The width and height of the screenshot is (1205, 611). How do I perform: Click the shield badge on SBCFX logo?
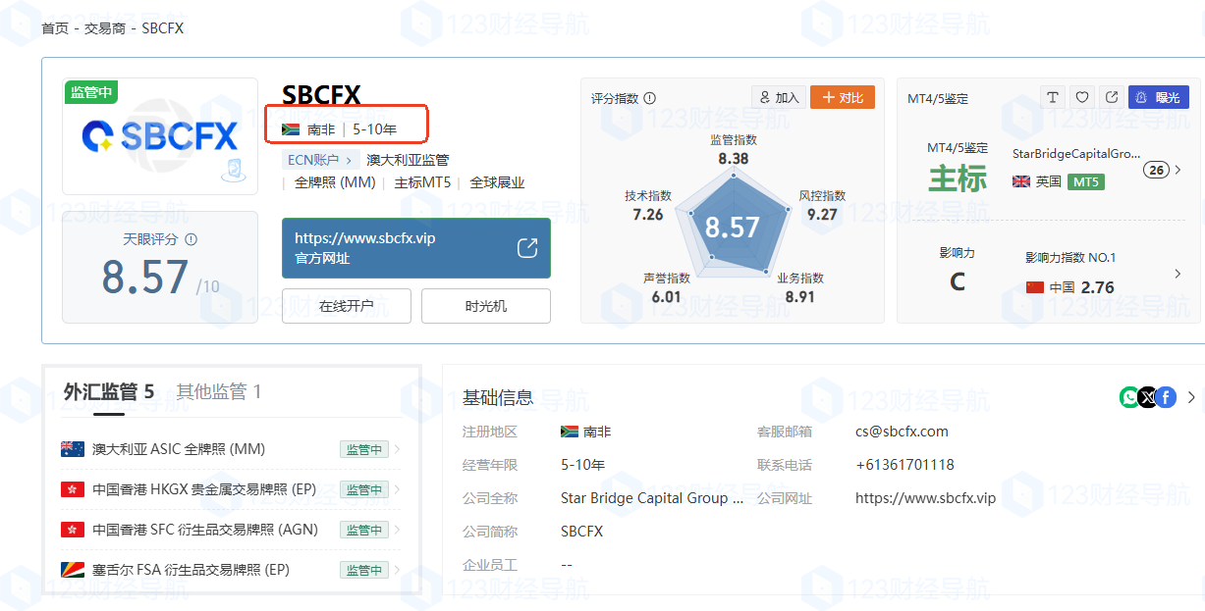tap(232, 169)
